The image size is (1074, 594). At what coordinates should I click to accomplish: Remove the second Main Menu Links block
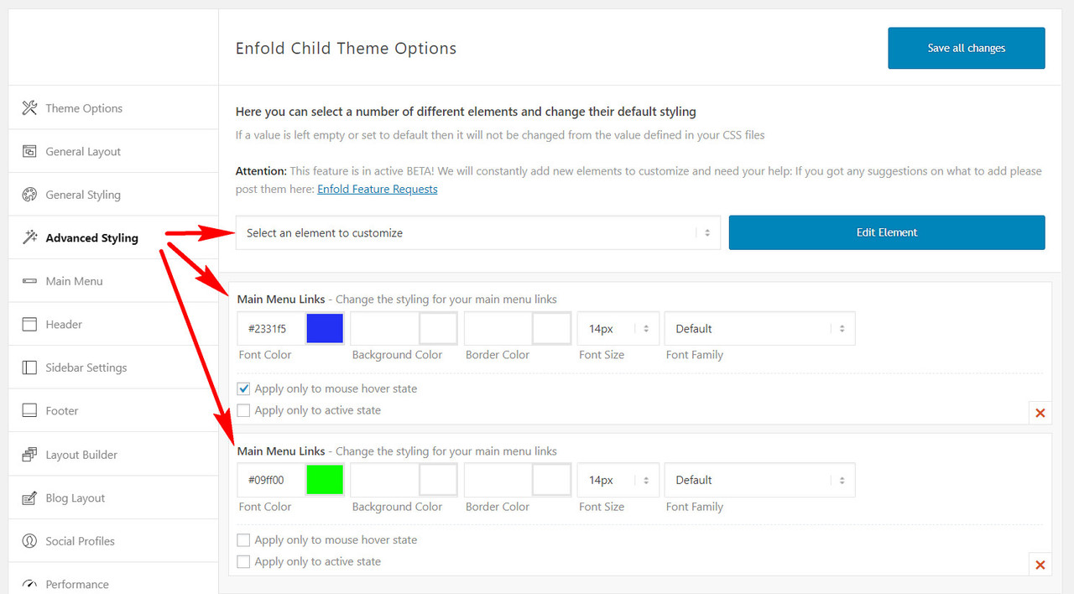1040,565
